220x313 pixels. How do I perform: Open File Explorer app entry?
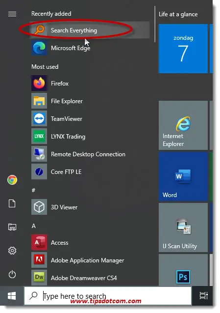point(90,101)
